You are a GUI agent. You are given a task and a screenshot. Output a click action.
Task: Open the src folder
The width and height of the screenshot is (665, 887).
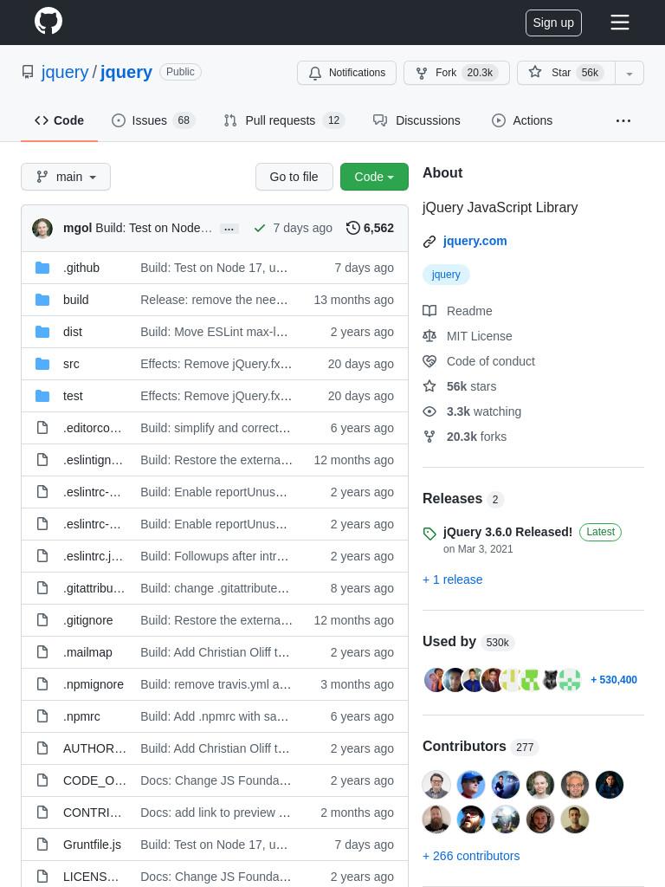(x=71, y=364)
